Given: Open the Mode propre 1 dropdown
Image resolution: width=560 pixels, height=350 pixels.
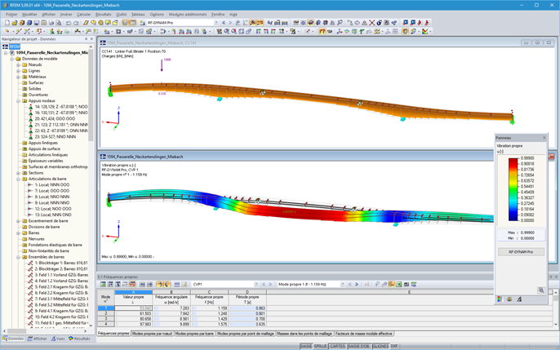Looking at the screenshot, I should pyautogui.click(x=343, y=285).
